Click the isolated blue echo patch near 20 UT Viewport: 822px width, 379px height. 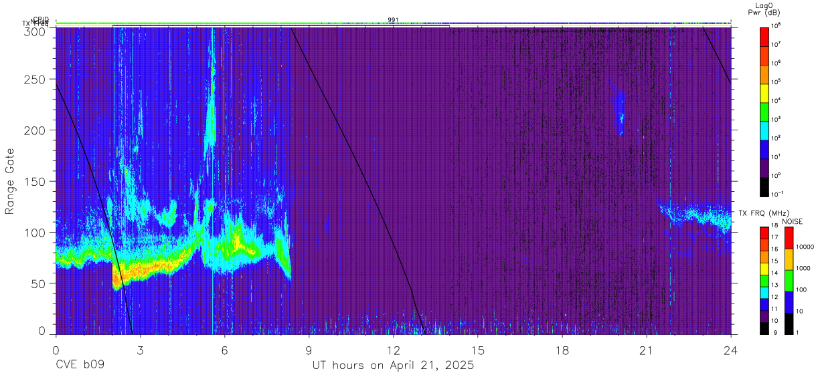619,109
